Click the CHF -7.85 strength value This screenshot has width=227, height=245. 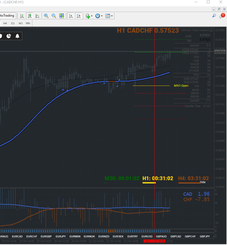(202, 199)
